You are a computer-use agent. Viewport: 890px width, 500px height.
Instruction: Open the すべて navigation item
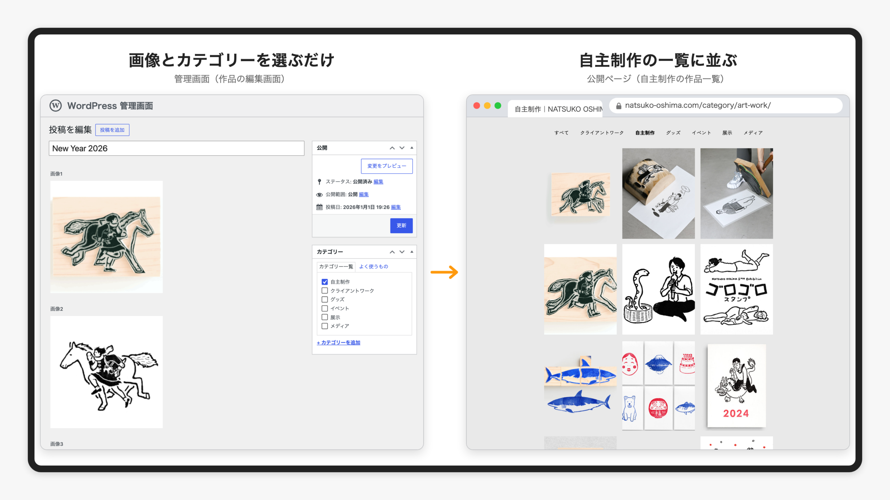561,133
